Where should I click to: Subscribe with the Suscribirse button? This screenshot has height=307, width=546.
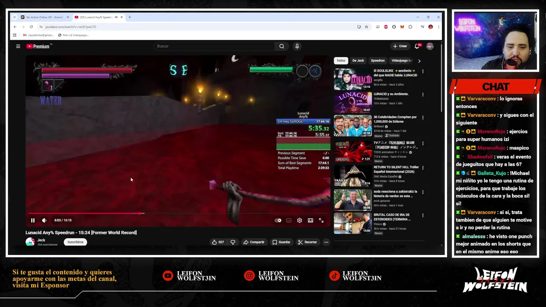pos(75,242)
